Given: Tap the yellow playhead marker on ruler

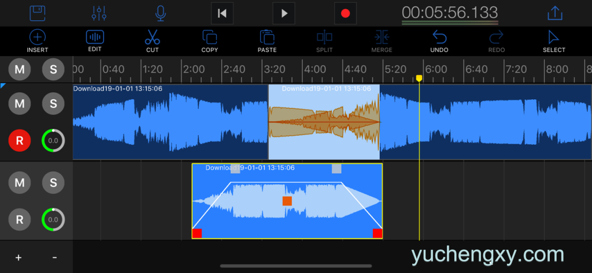Looking at the screenshot, I should pos(419,78).
